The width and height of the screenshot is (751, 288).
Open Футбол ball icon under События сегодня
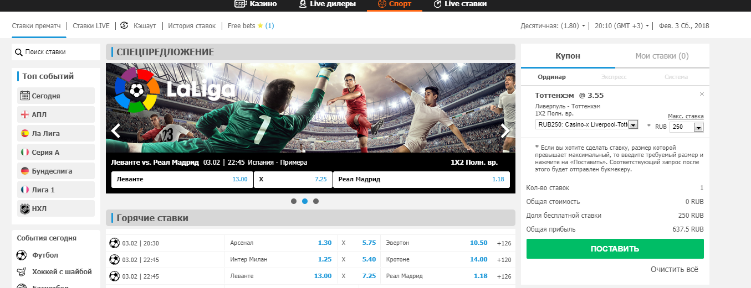pyautogui.click(x=21, y=255)
